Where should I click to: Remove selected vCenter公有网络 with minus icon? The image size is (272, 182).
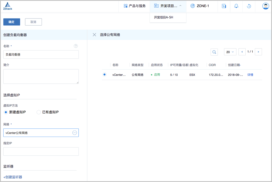click(x=75, y=133)
